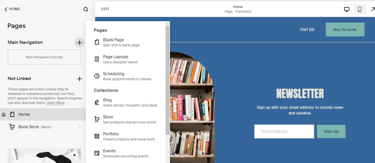
Task: Switch to desktop preview
Action: 346,10
